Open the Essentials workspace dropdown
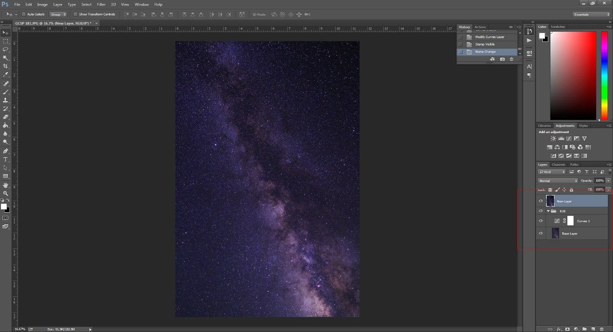Image resolution: width=613 pixels, height=332 pixels. pyautogui.click(x=592, y=15)
